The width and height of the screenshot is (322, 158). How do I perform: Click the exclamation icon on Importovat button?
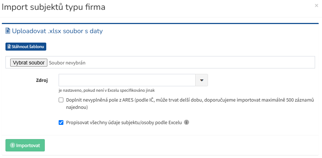click(x=13, y=145)
